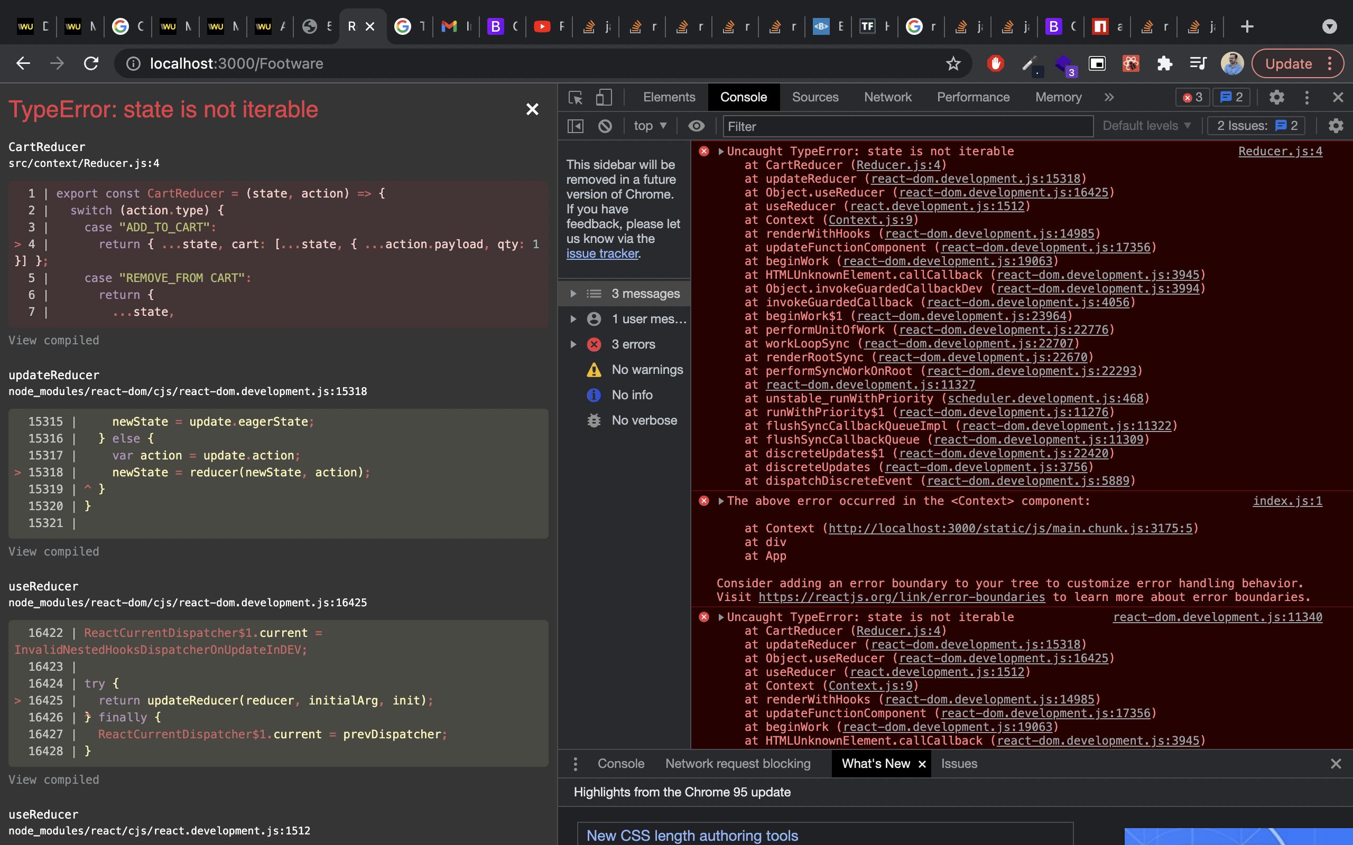Clear the console with the ban icon

[605, 126]
